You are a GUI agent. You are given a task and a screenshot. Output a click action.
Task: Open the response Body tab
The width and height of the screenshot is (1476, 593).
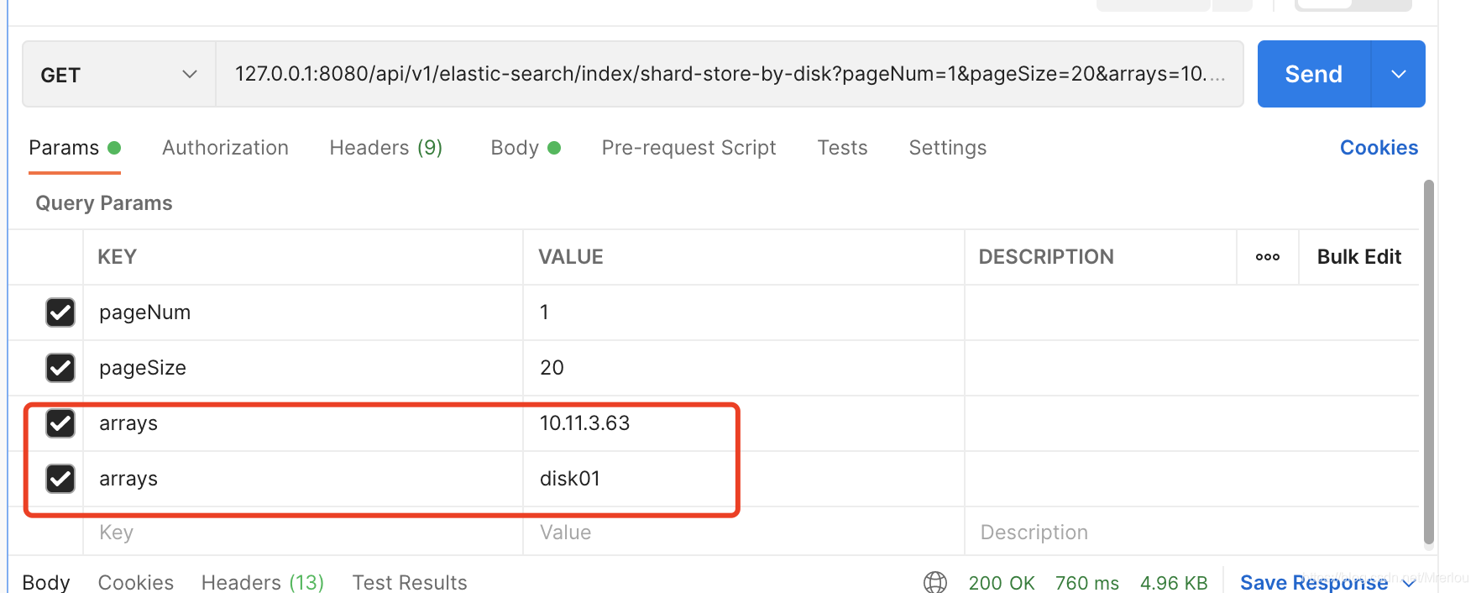(46, 582)
